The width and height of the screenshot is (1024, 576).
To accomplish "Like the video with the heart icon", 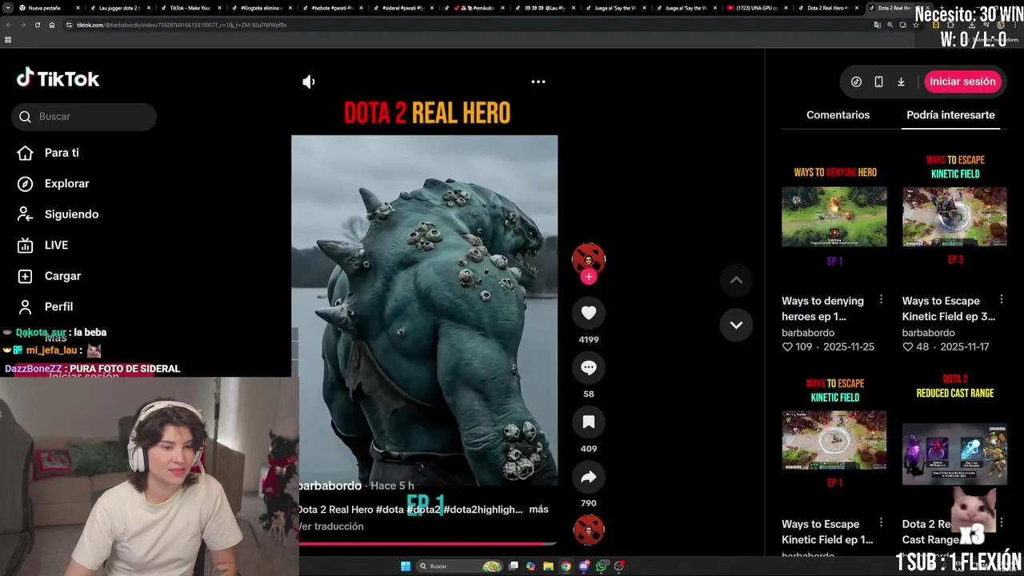I will [x=589, y=313].
